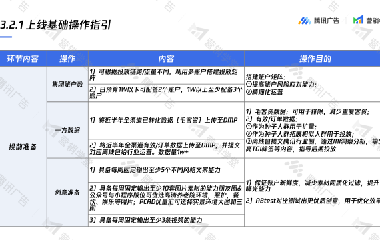This screenshot has height=240, width=380.
Task: Click the marketing academy logo icon
Action: (358, 19)
